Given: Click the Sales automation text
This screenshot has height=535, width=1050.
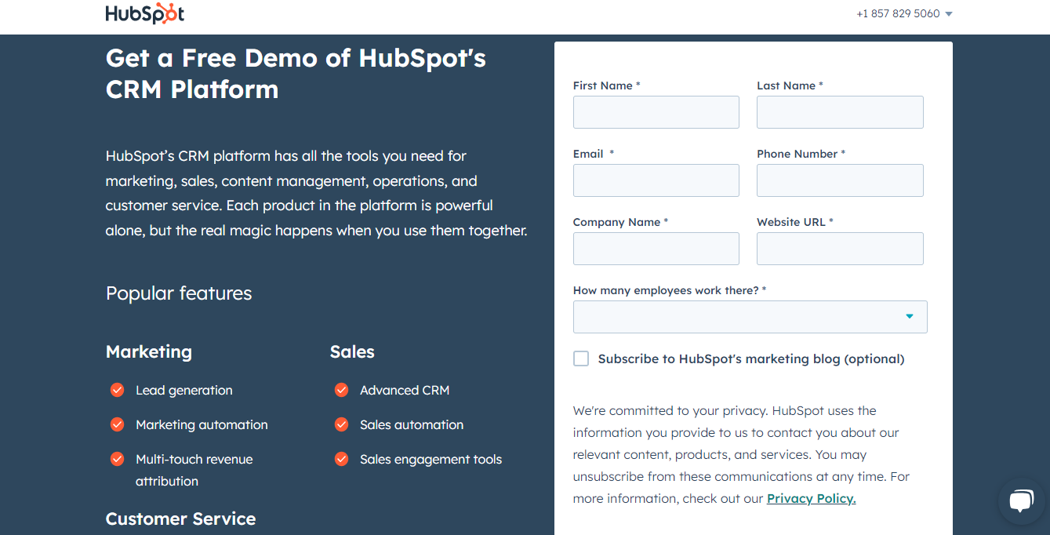Looking at the screenshot, I should pyautogui.click(x=412, y=424).
